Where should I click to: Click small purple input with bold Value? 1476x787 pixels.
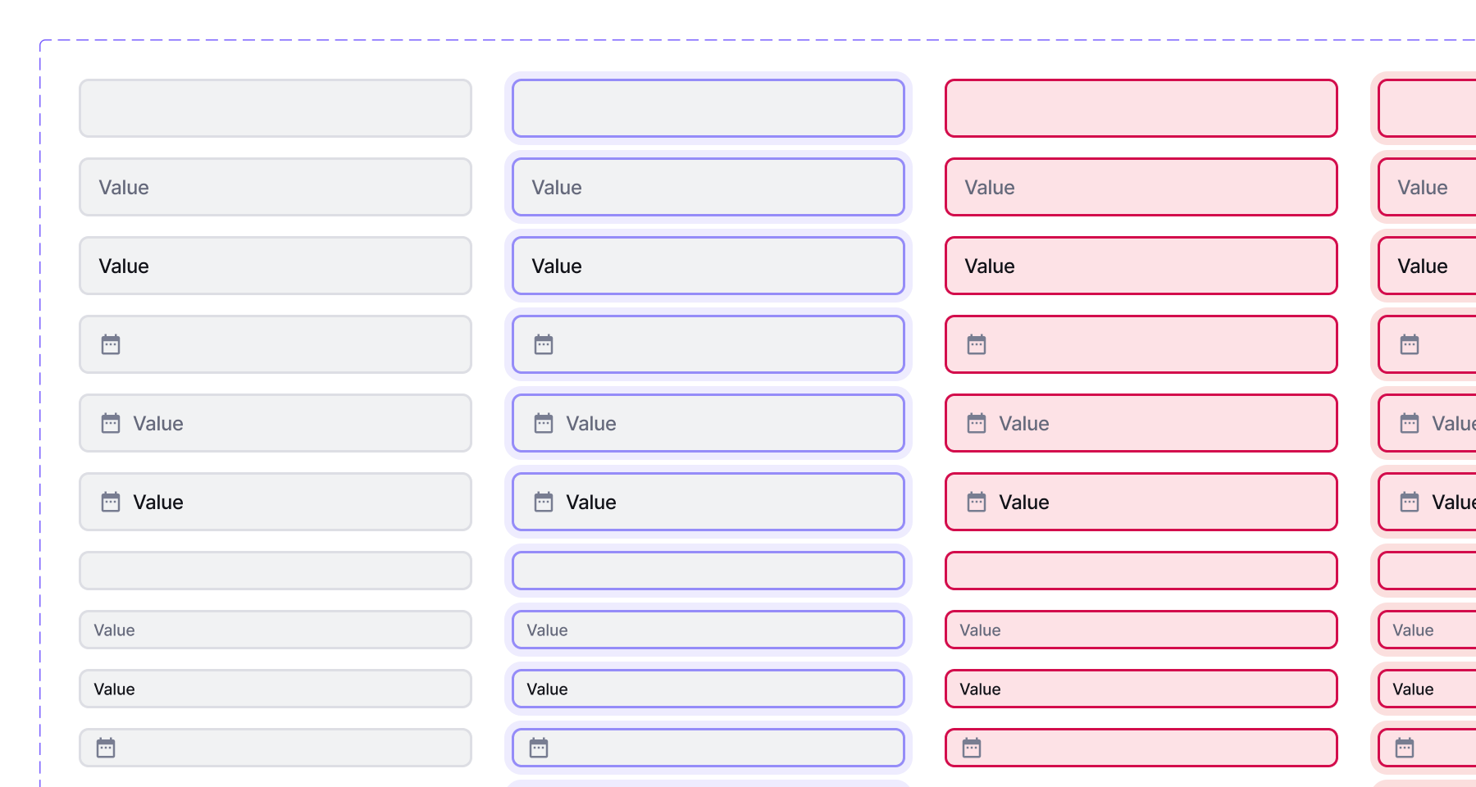[x=708, y=689]
